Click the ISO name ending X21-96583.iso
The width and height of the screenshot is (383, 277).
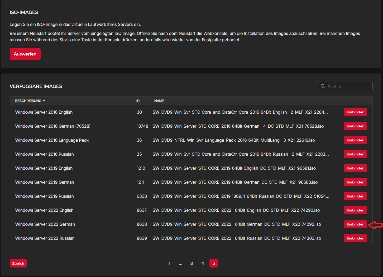(235, 182)
